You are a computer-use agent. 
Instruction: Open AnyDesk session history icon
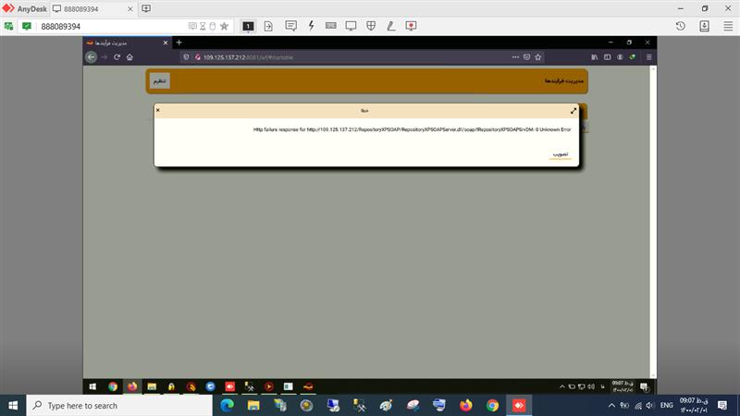point(680,26)
